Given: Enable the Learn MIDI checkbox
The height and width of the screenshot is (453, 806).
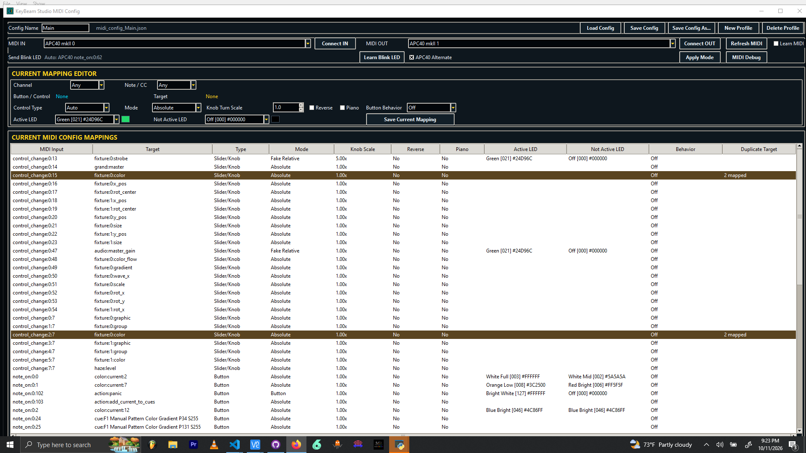Looking at the screenshot, I should 776,44.
